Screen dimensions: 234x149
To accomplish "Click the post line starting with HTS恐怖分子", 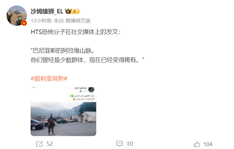I will coord(75,32).
